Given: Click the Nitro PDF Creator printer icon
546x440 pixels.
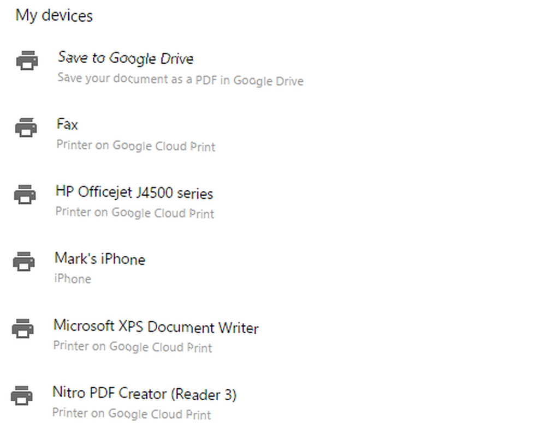Looking at the screenshot, I should 22,395.
